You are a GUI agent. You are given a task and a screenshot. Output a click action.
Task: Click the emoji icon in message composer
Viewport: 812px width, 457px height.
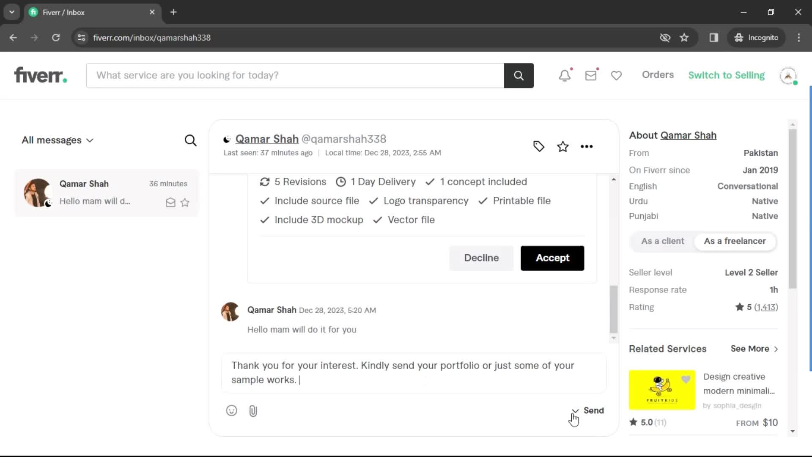coord(231,410)
